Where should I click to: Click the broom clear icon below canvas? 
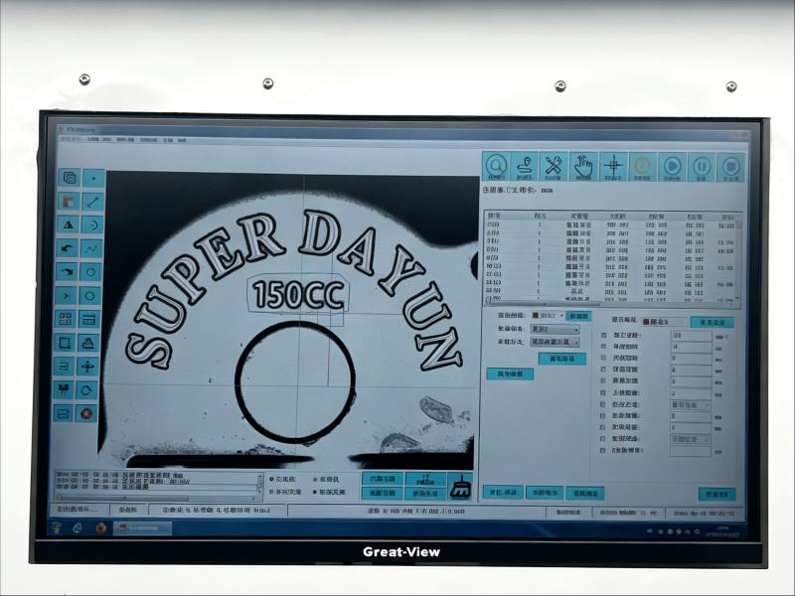coord(461,487)
